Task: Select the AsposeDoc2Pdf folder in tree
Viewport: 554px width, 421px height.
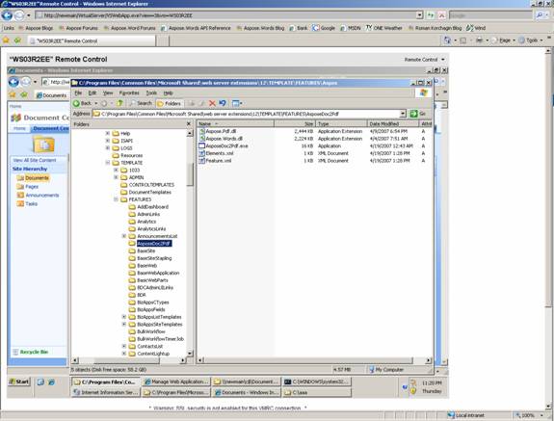Action: (154, 244)
